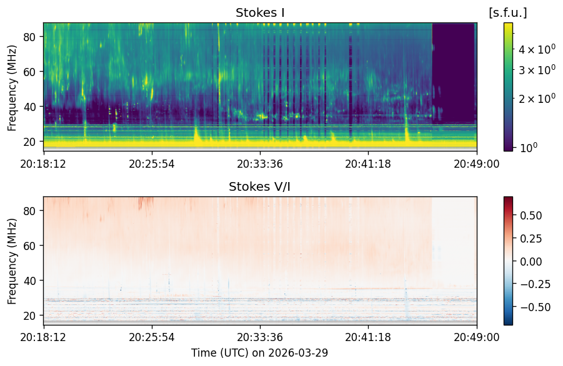Select the Stokes V/I red-blue colorbar
Viewport: 563px width, 366px height.
click(508, 261)
